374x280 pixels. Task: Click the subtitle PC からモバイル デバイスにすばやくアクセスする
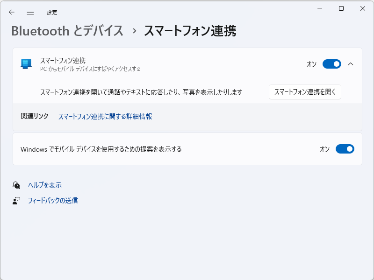coord(89,68)
